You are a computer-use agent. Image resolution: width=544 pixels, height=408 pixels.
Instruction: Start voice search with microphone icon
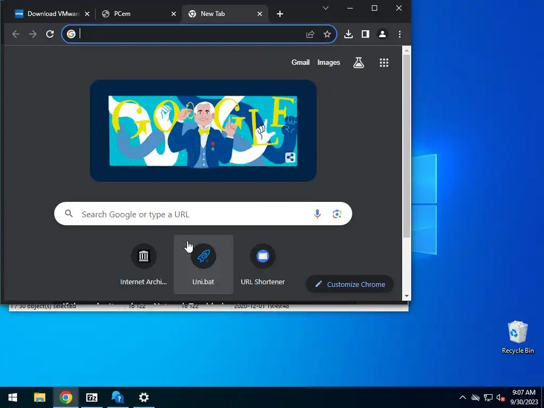317,214
